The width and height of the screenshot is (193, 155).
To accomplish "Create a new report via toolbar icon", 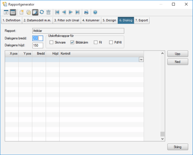I will (22, 12).
